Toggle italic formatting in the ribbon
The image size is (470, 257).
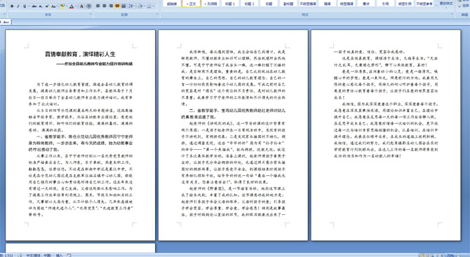click(18, 6)
